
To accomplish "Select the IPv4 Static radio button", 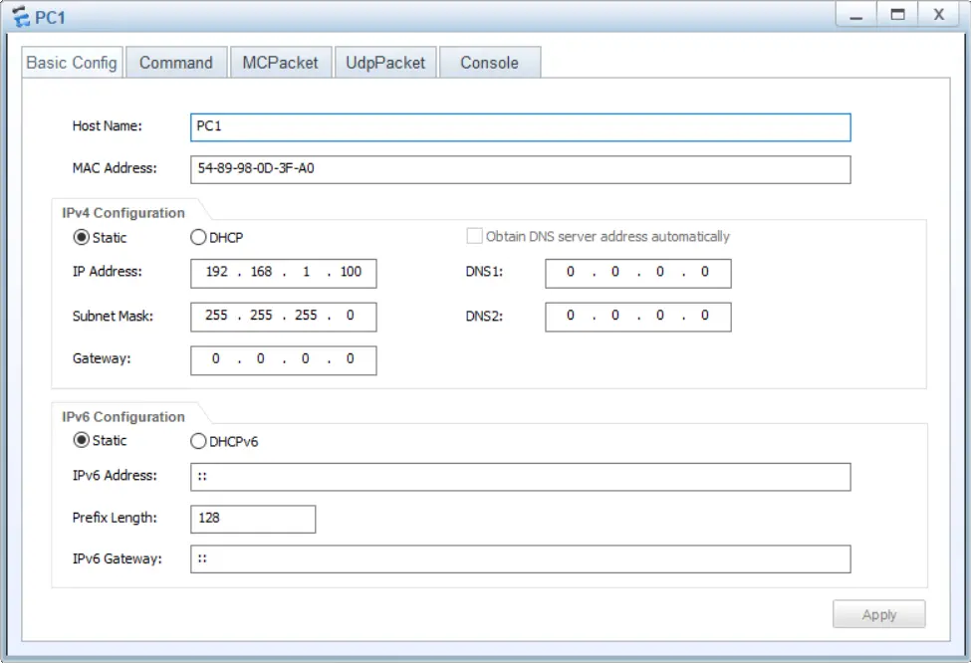I will tap(81, 237).
